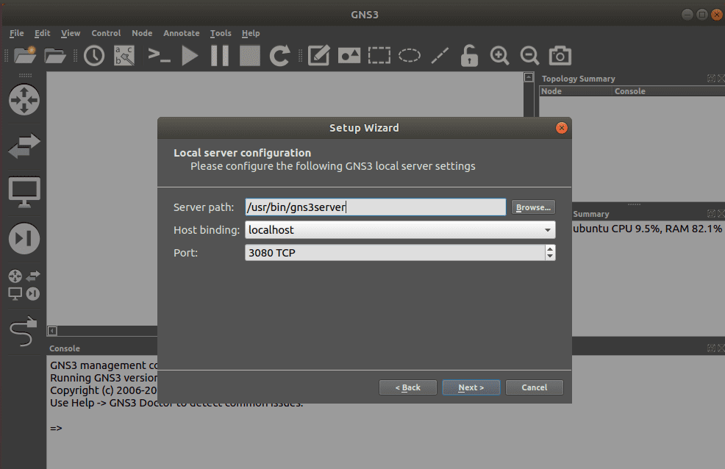Click the Server path input field
Screen dimensions: 725x469
(x=376, y=207)
